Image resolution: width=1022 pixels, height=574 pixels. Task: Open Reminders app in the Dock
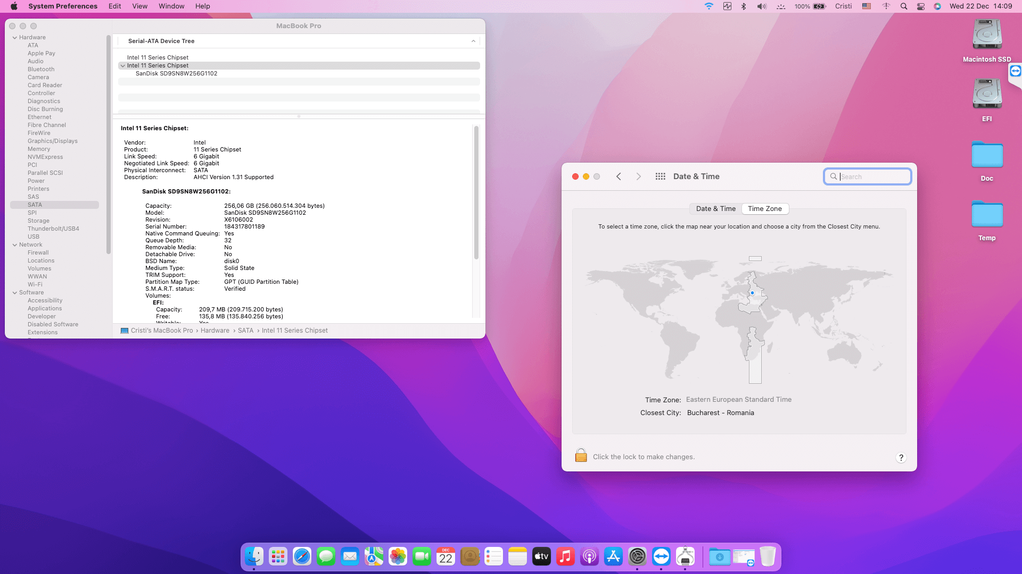pos(493,556)
